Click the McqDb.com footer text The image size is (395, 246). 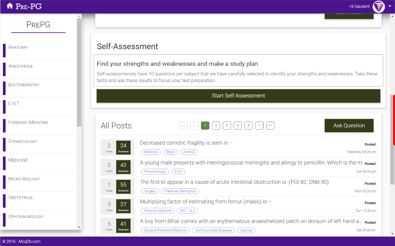tap(30, 241)
